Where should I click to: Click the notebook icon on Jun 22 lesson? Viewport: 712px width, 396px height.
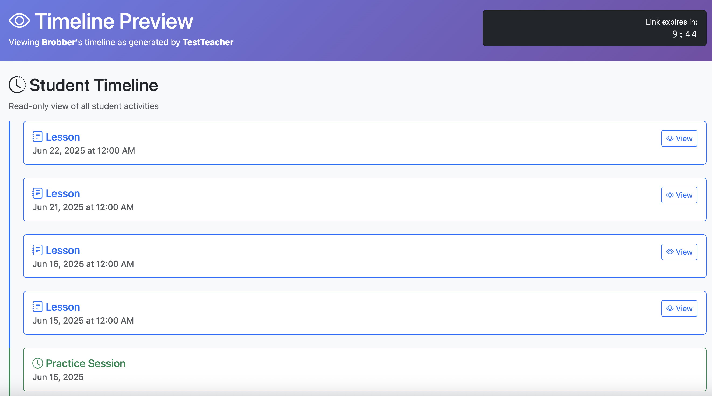(x=37, y=137)
